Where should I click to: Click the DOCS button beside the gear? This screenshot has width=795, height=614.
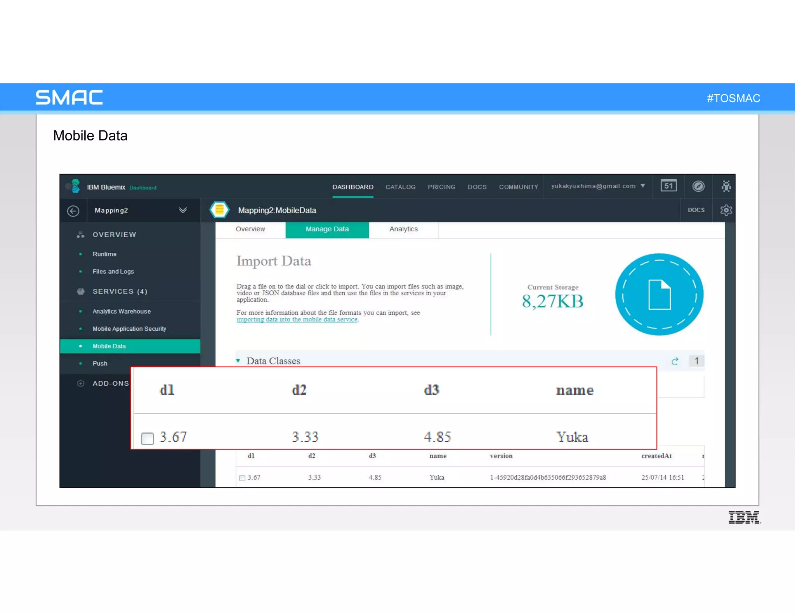tap(696, 210)
